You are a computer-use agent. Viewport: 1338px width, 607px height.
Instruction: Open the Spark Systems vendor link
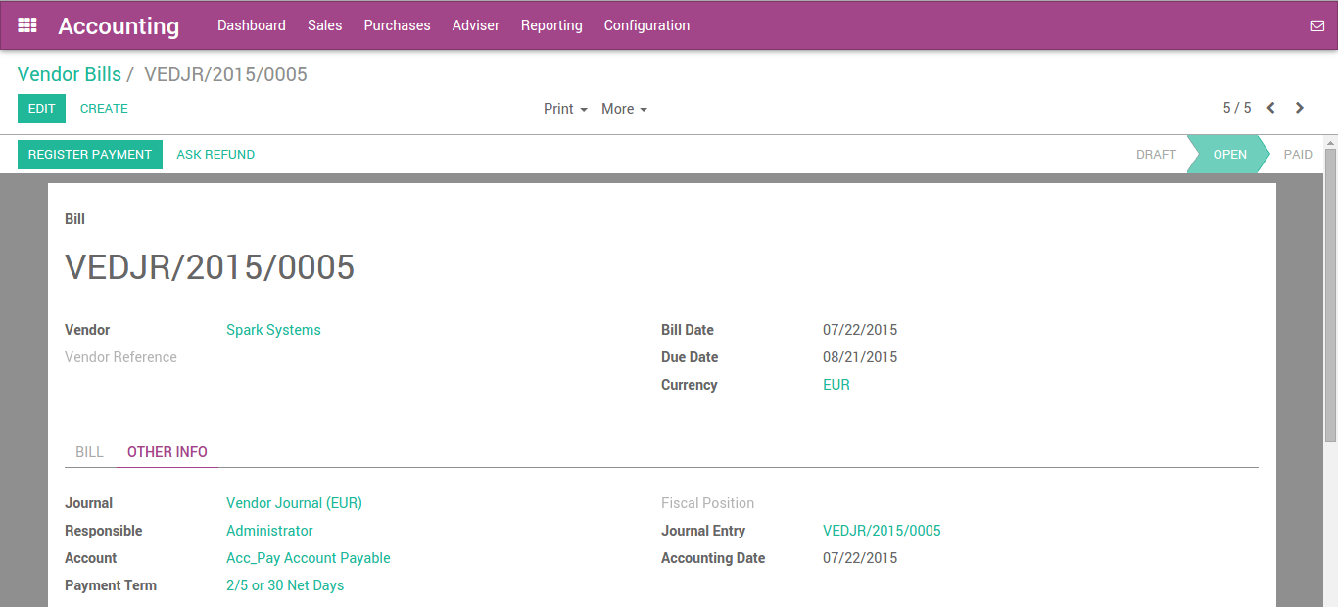(x=273, y=330)
